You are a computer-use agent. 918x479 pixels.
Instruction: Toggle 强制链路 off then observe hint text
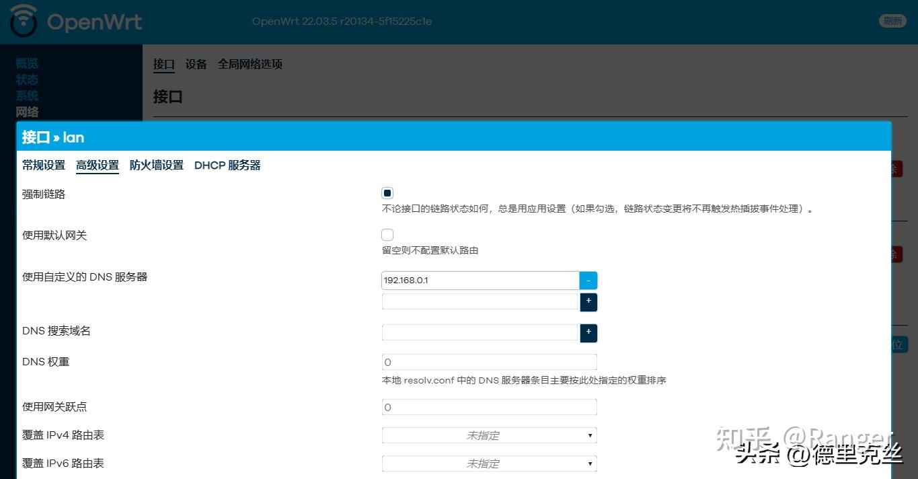387,192
